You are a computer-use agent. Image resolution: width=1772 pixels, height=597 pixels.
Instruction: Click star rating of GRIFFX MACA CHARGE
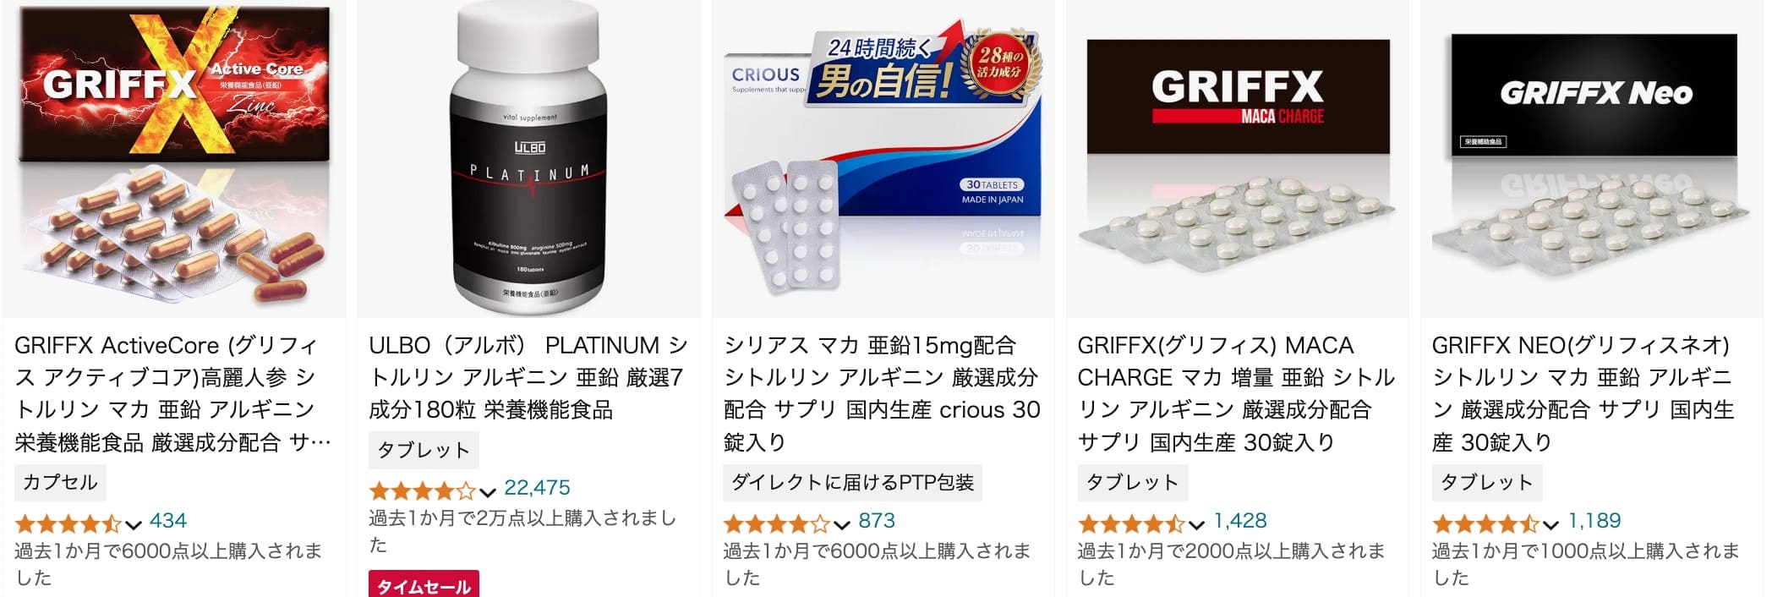[1132, 523]
